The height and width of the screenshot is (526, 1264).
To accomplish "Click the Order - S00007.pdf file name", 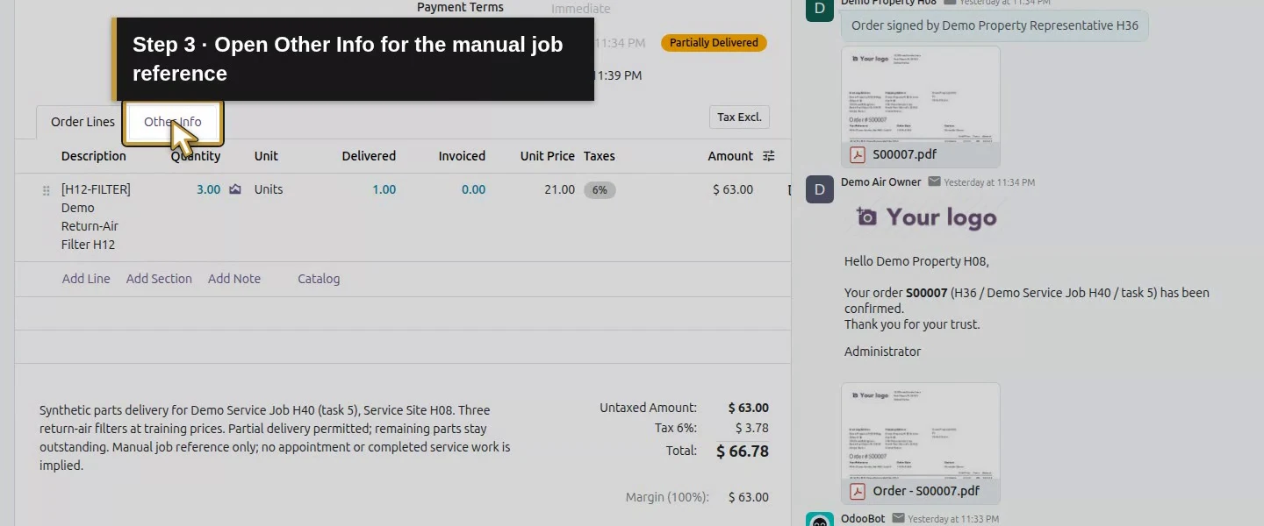I will [926, 491].
